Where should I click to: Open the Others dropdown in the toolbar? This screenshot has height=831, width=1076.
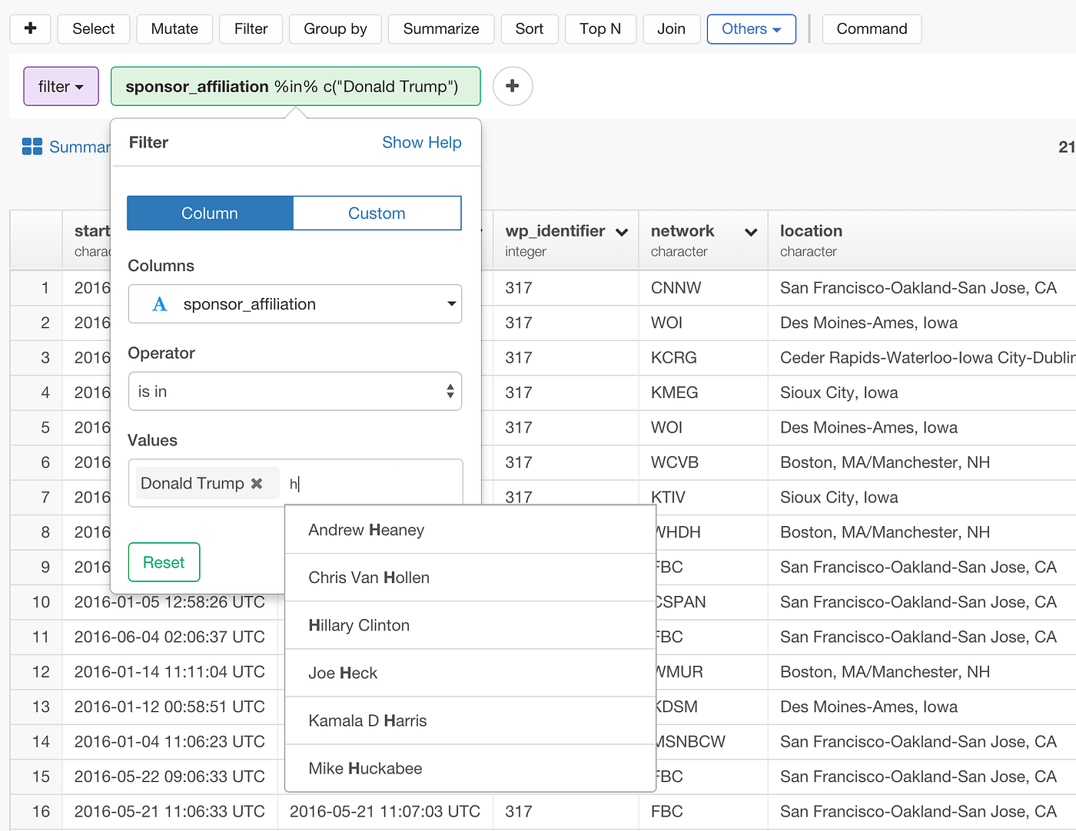tap(751, 28)
